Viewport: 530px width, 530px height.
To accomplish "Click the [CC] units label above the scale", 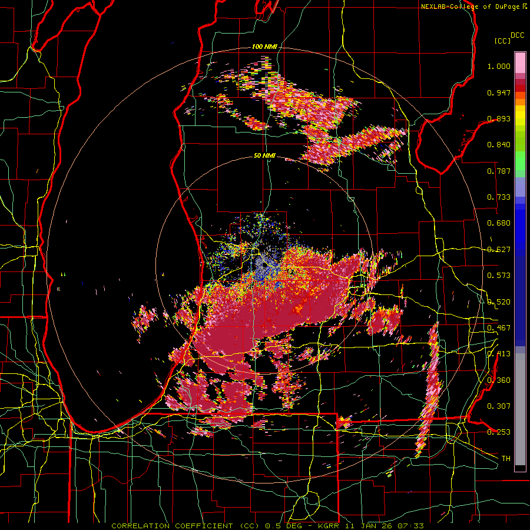I will tap(502, 41).
